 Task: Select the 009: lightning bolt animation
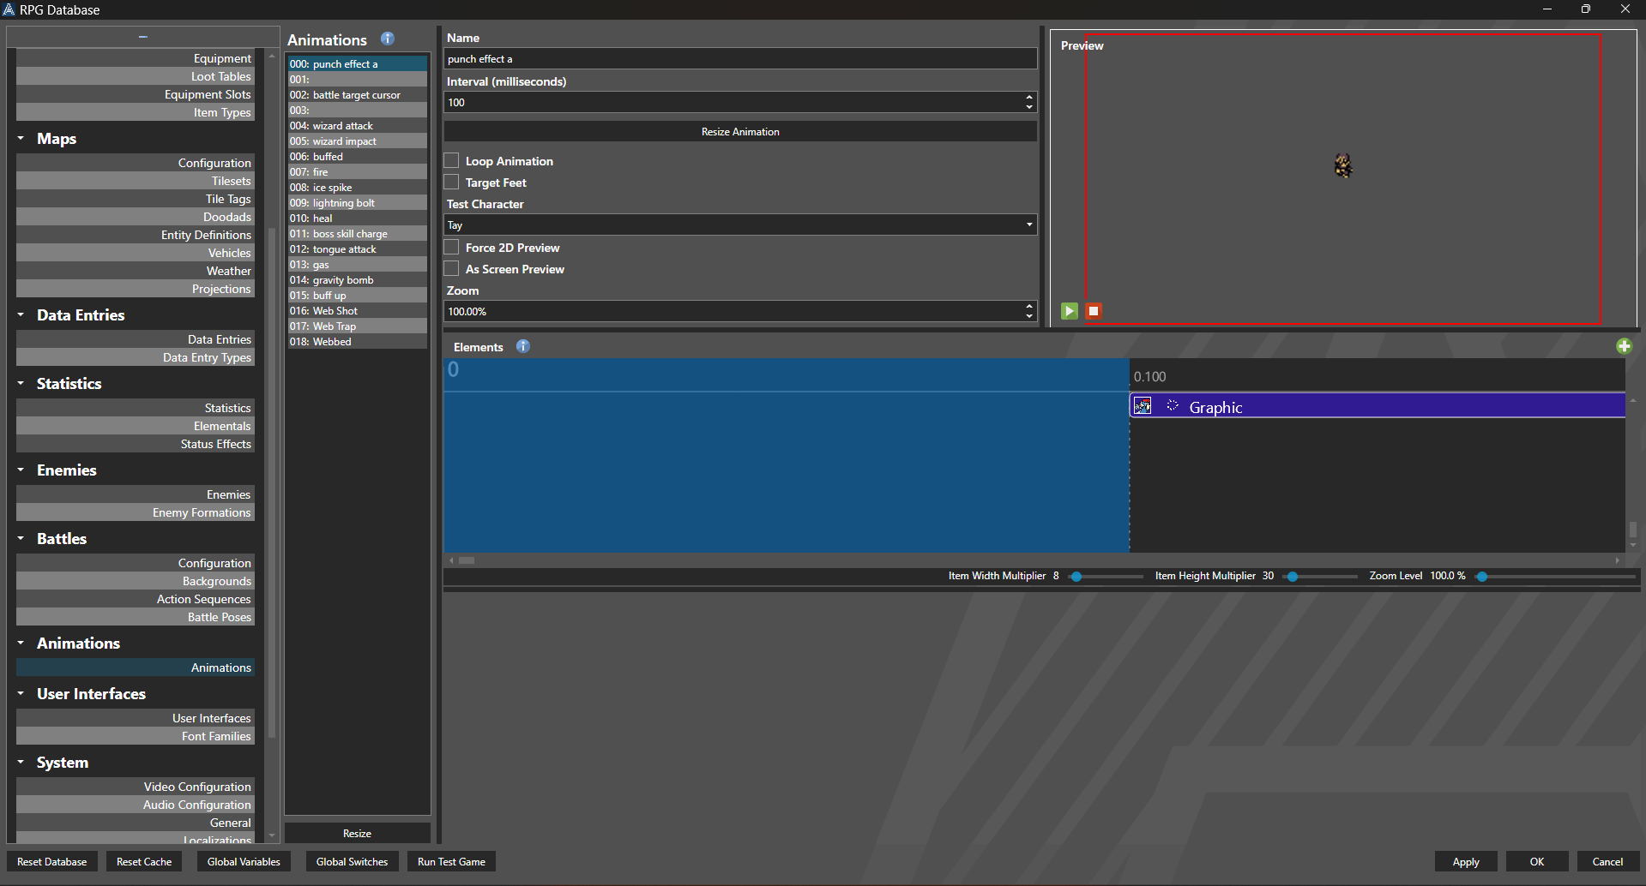pyautogui.click(x=357, y=202)
